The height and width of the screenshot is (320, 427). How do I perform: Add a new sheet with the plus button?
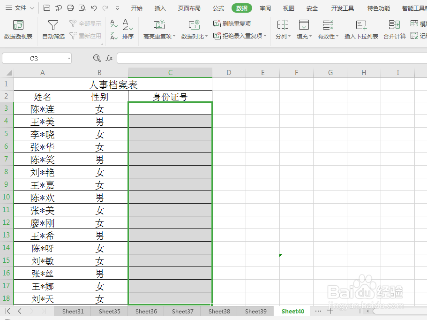330,311
